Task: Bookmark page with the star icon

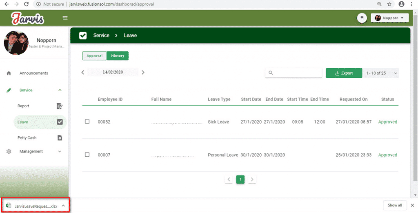Action: pyautogui.click(x=389, y=4)
